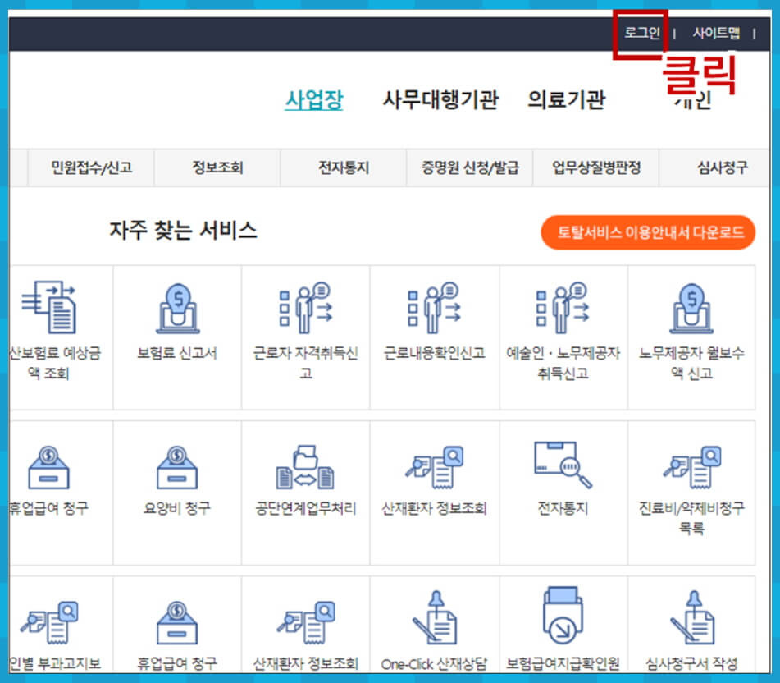
Task: Click the 로그인 link in top bar
Action: (x=641, y=33)
